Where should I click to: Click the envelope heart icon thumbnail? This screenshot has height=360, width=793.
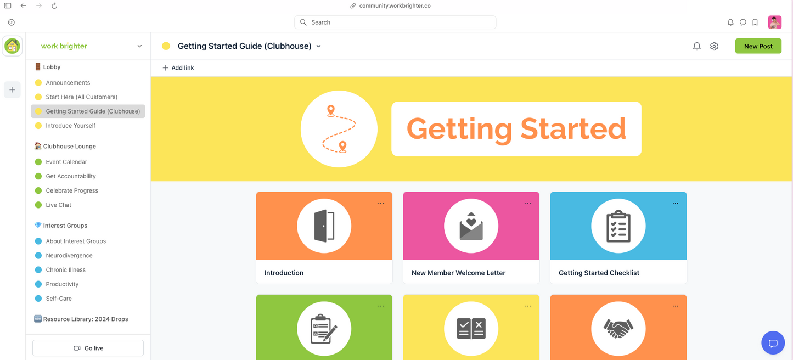coord(471,226)
